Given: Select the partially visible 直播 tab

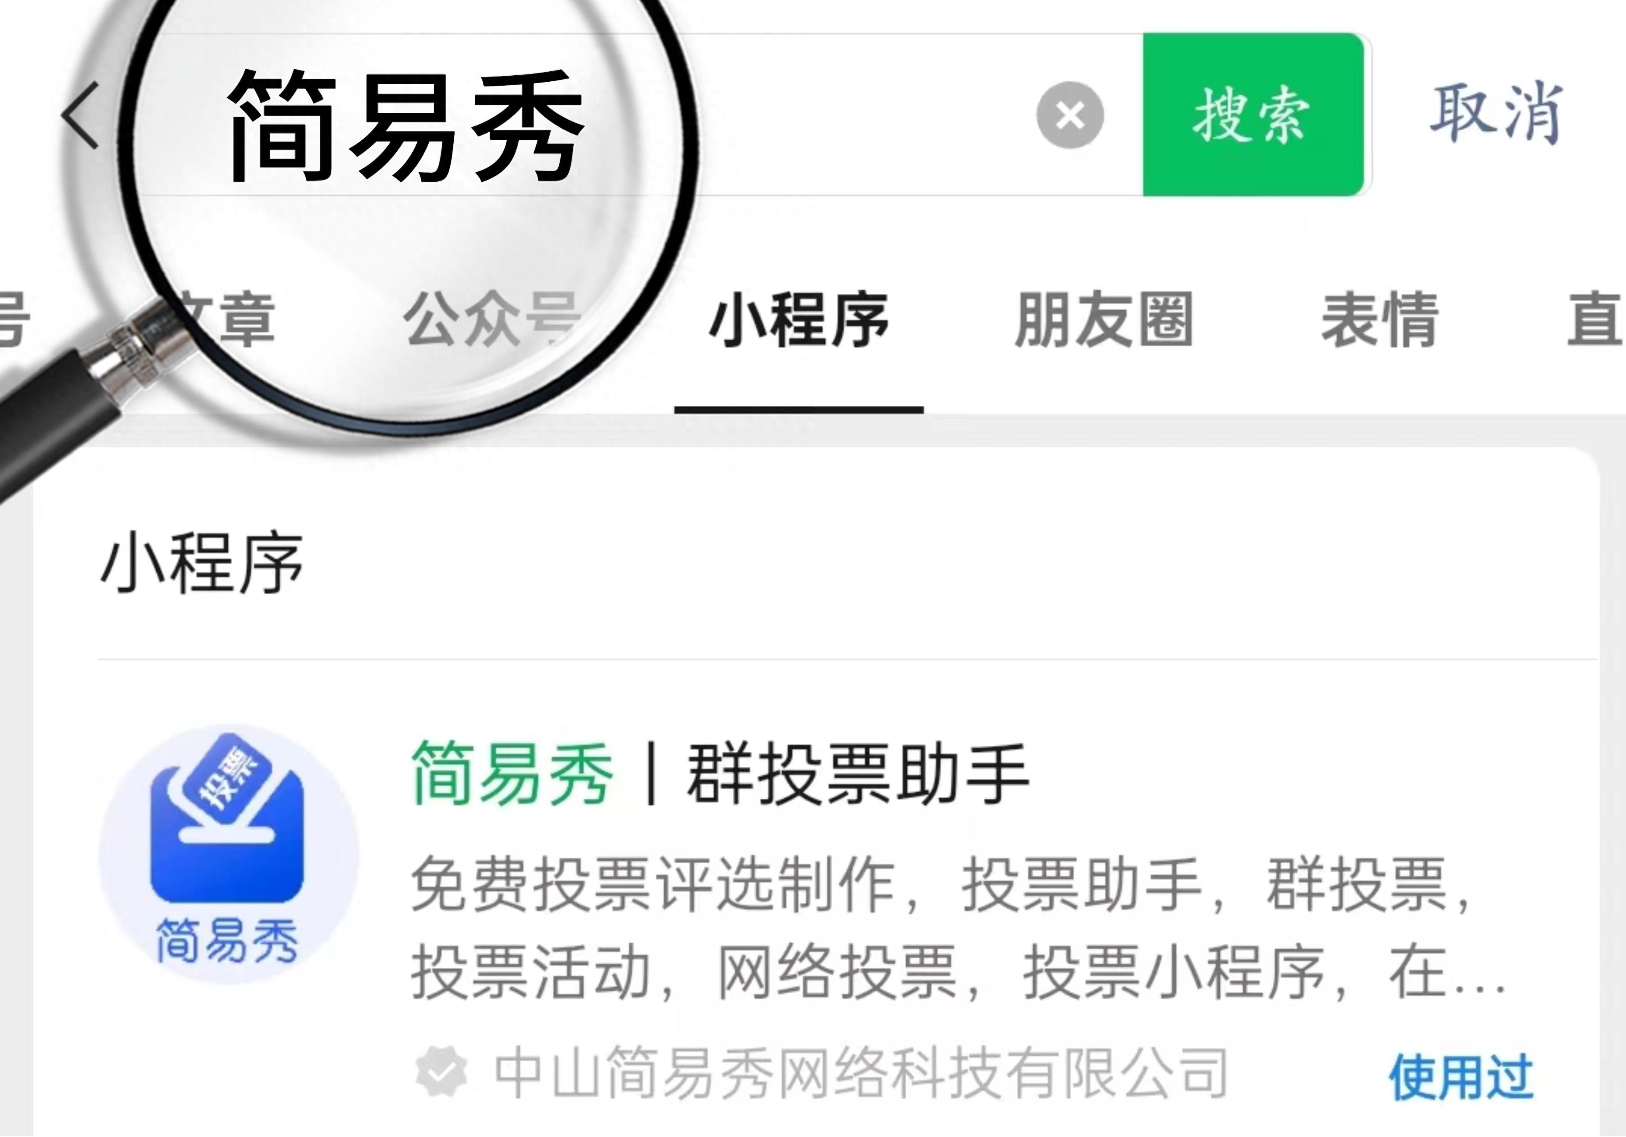Looking at the screenshot, I should pyautogui.click(x=1595, y=320).
